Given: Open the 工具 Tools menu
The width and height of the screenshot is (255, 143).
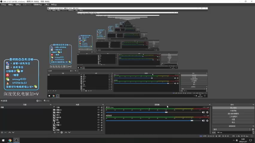Looking at the screenshot, I should (x=46, y=5).
